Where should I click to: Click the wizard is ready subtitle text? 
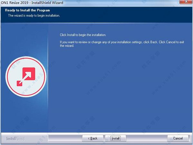[x=34, y=15]
